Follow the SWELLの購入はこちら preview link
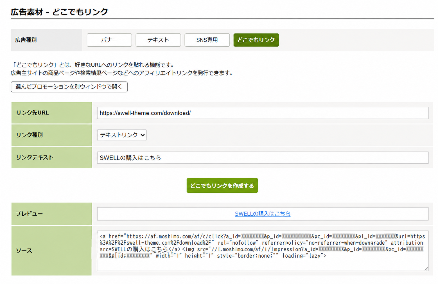Viewport: 438px width, 284px height. [263, 214]
